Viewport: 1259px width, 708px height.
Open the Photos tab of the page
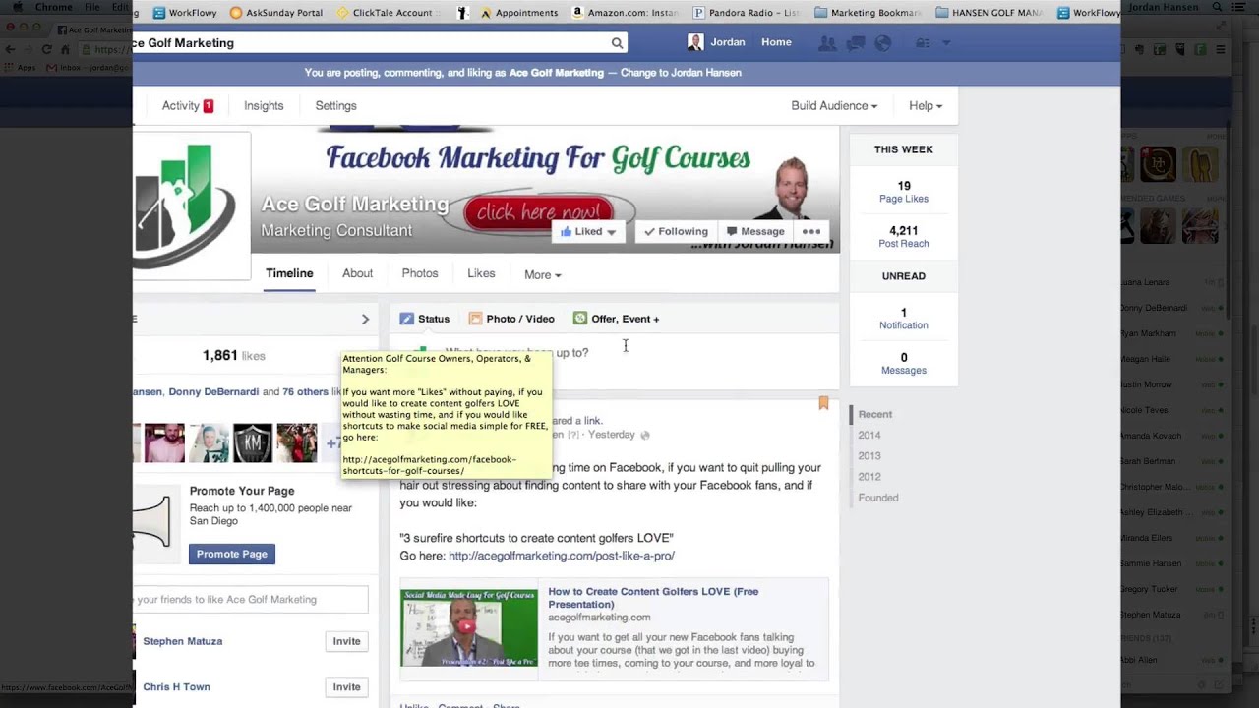coord(419,274)
